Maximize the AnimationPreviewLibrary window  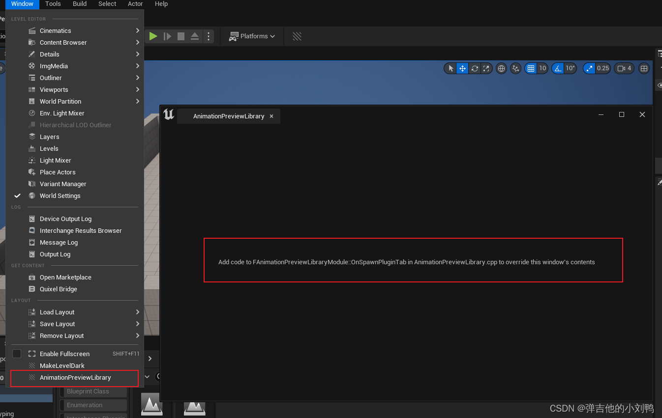tap(622, 114)
